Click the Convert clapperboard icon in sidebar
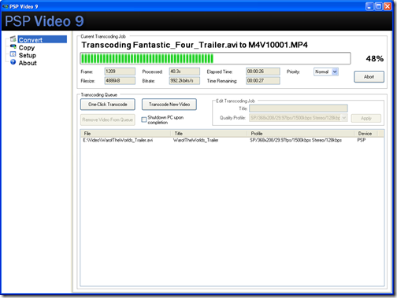 [13, 39]
